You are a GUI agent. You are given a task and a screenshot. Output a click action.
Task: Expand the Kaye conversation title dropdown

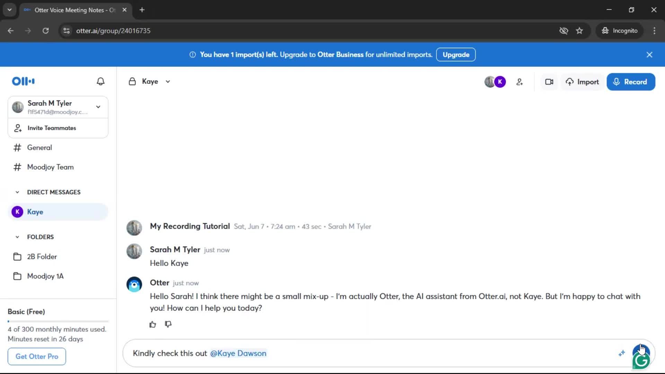[168, 82]
